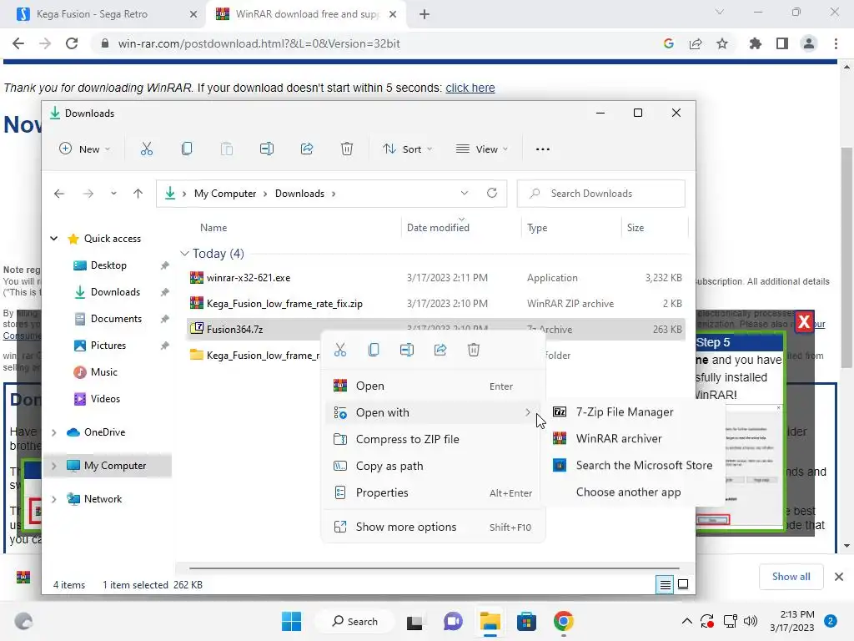Open Documents in Quick access

[116, 319]
